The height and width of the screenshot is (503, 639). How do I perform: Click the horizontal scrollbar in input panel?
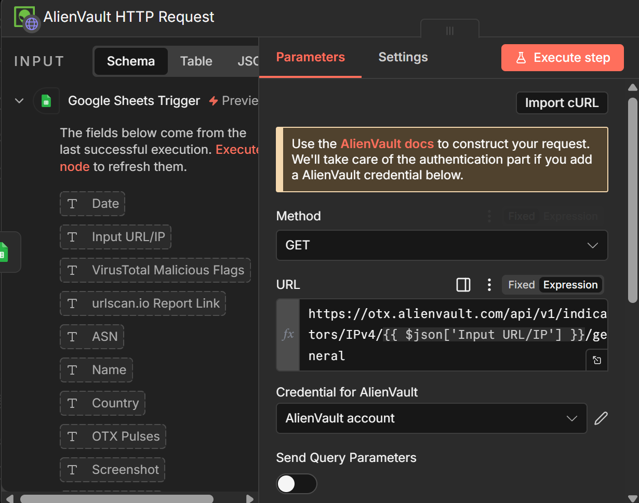tap(117, 499)
